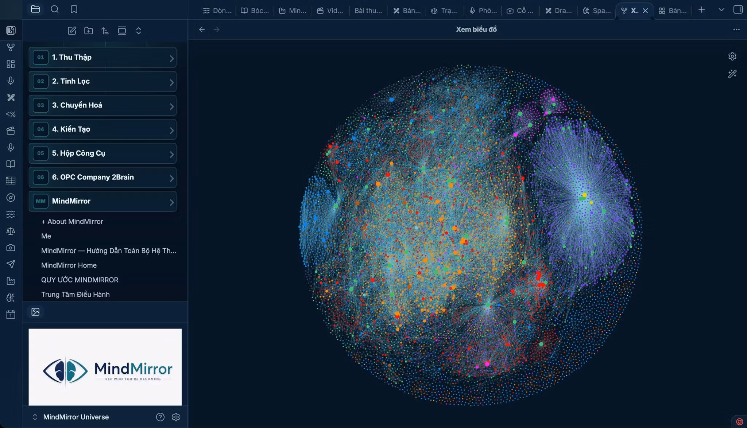747x428 pixels.
Task: Expand the 2. Tinh Lọc folder
Action: [102, 81]
